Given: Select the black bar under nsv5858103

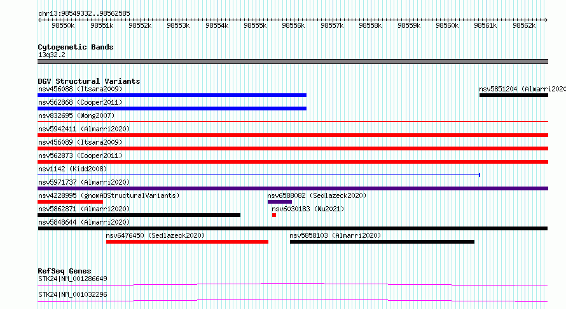Looking at the screenshot, I should [382, 242].
